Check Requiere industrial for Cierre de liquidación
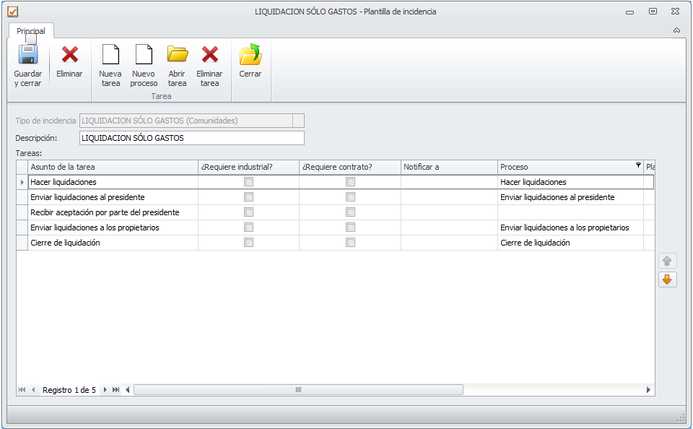 tap(249, 243)
